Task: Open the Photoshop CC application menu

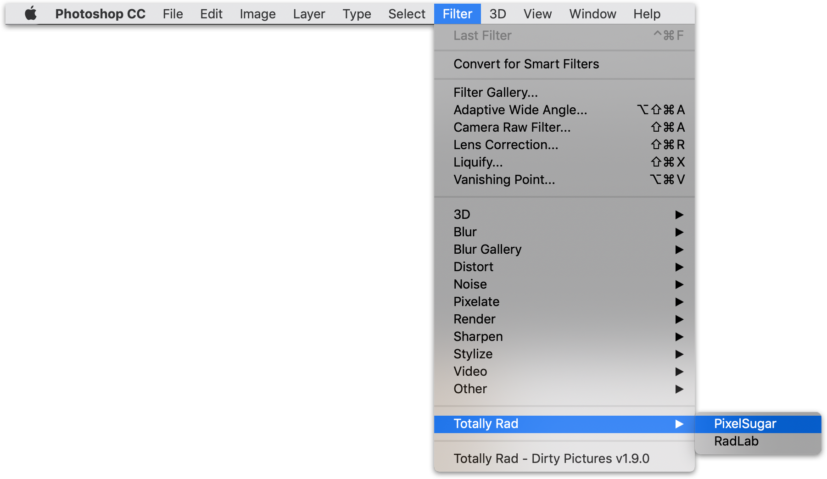Action: [100, 14]
